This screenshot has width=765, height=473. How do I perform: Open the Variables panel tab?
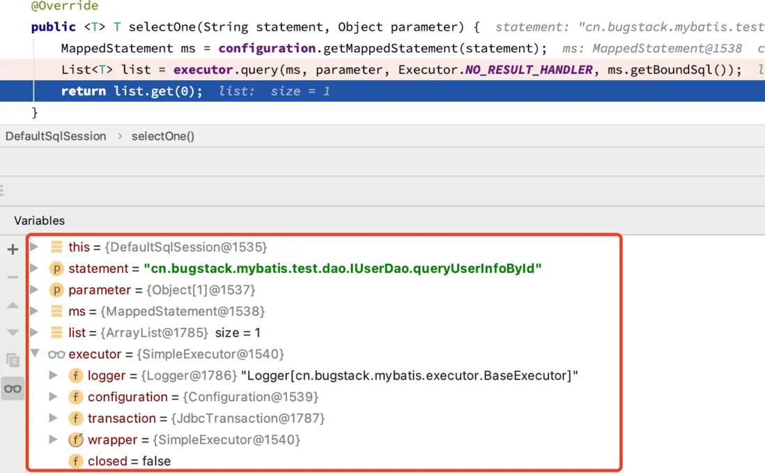[x=40, y=220]
